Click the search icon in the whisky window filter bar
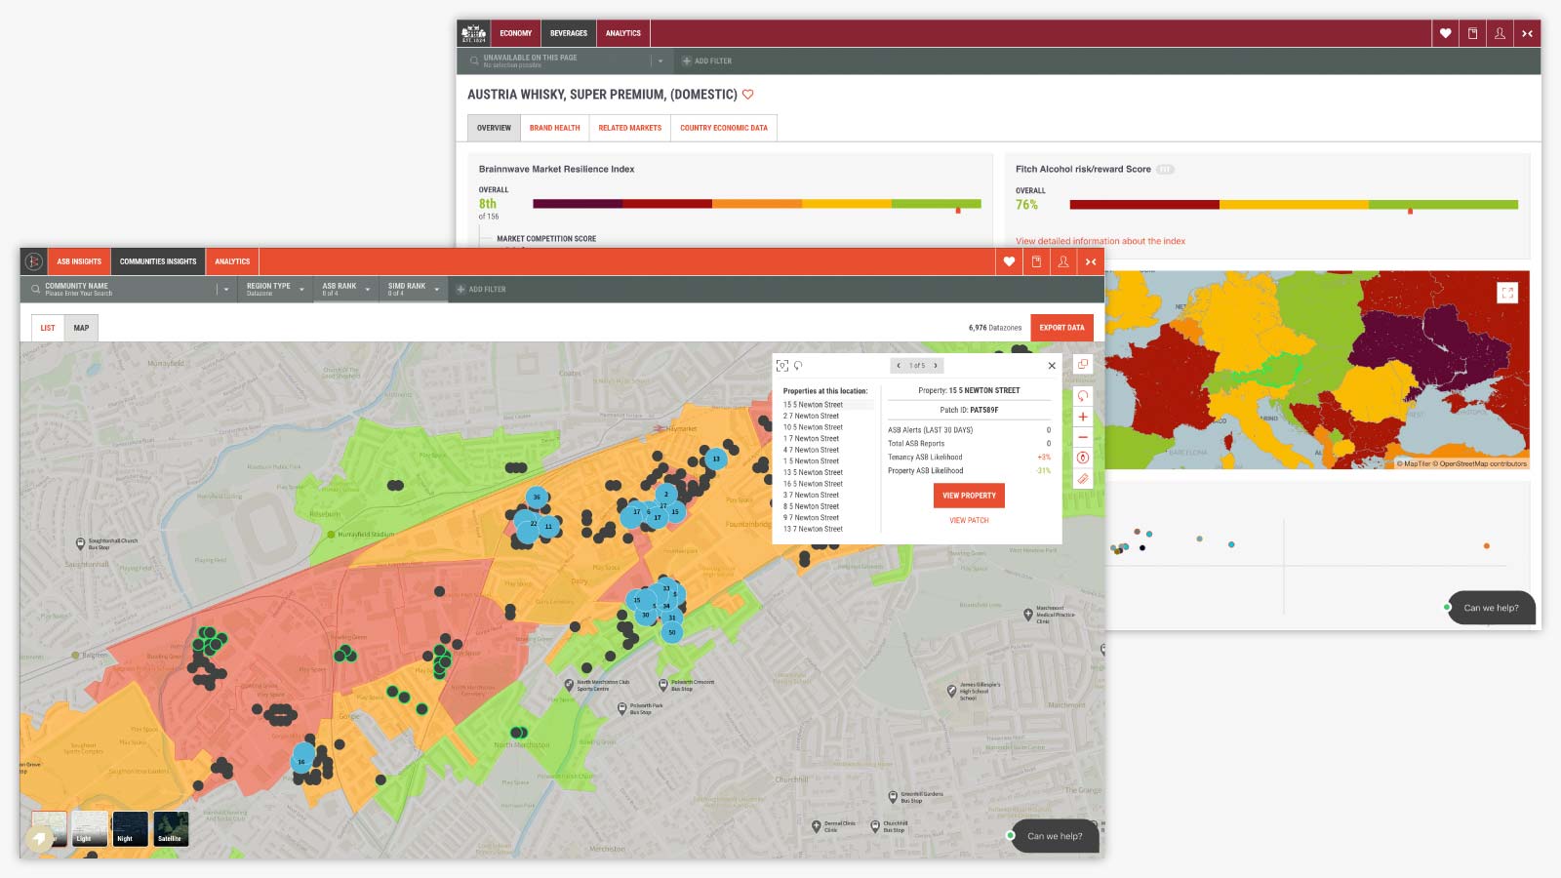The image size is (1561, 878). [x=474, y=60]
